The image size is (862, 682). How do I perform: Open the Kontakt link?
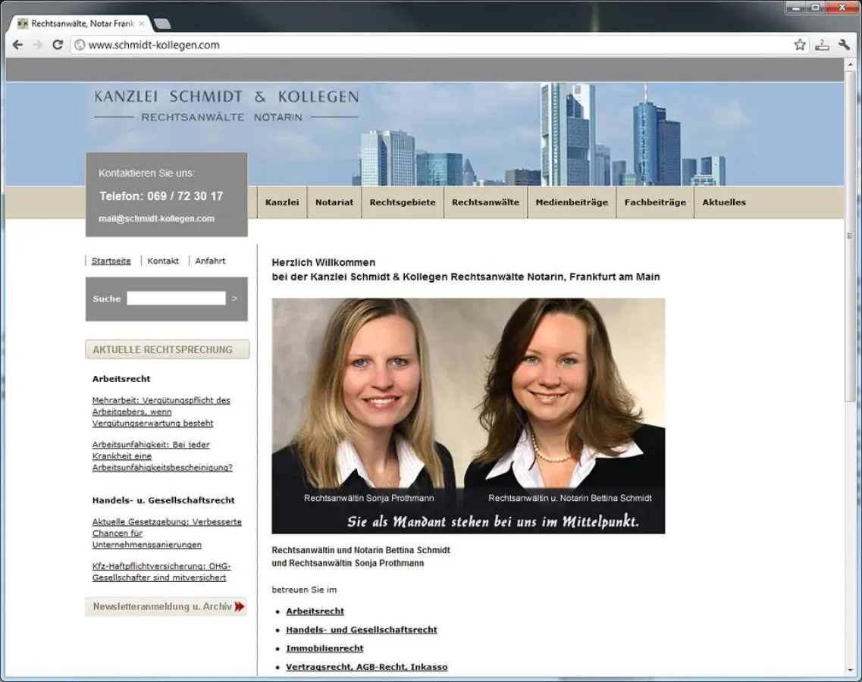pyautogui.click(x=163, y=261)
